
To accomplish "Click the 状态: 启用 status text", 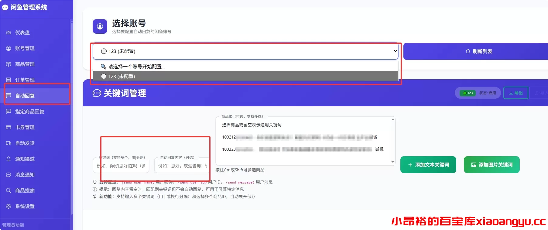I will [488, 93].
